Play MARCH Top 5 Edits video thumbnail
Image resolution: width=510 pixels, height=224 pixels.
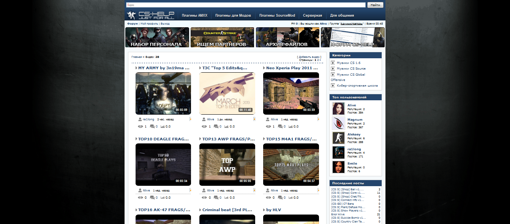tap(227, 93)
